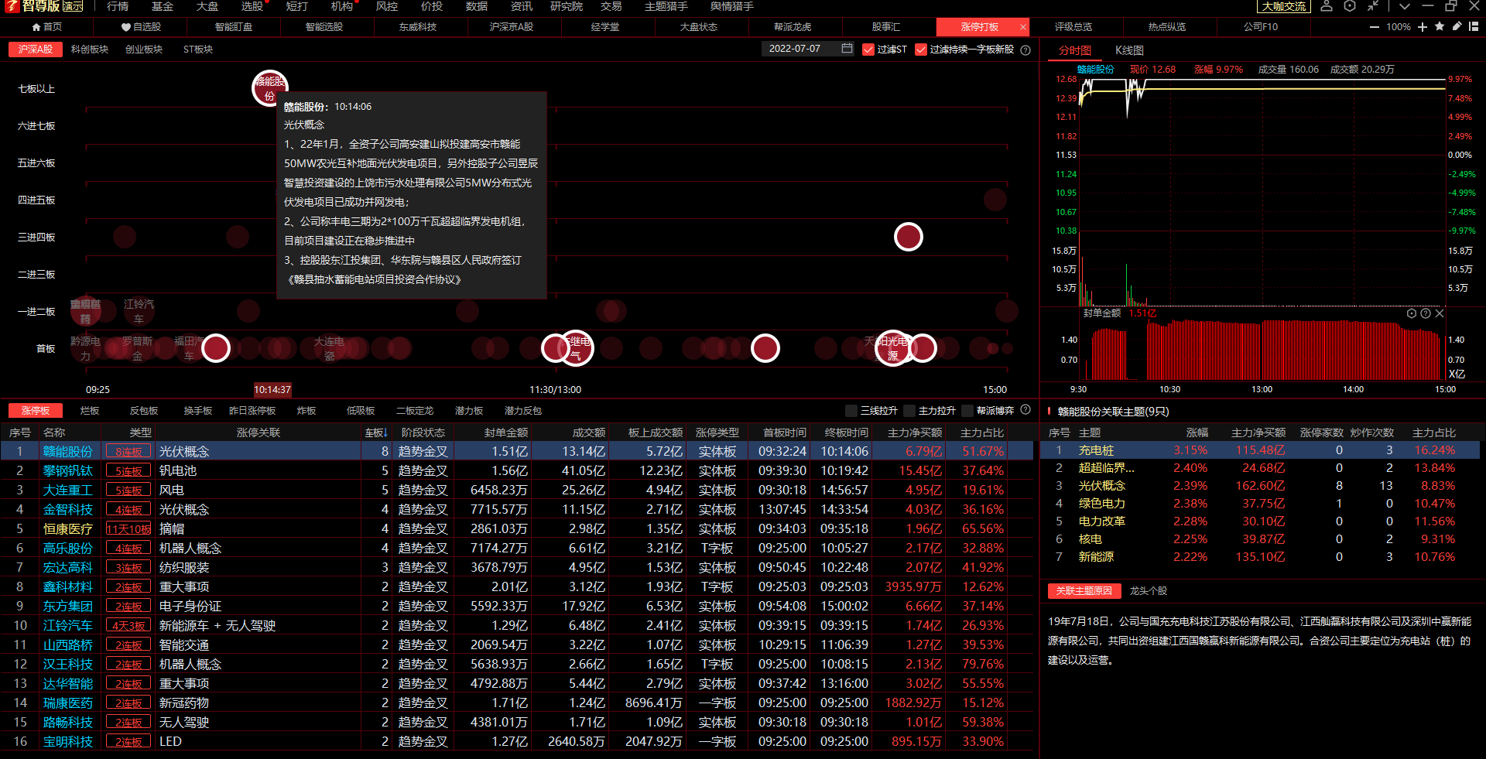Select the 科创板块 filter toggle
Viewport: 1486px width, 759px height.
90,50
